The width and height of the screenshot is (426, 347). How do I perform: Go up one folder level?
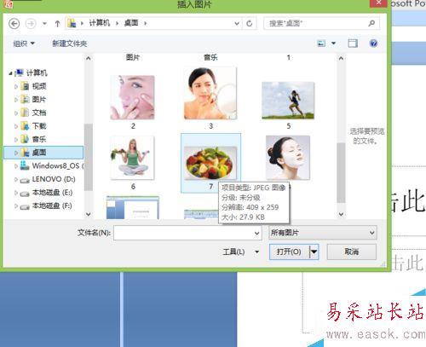[57, 24]
